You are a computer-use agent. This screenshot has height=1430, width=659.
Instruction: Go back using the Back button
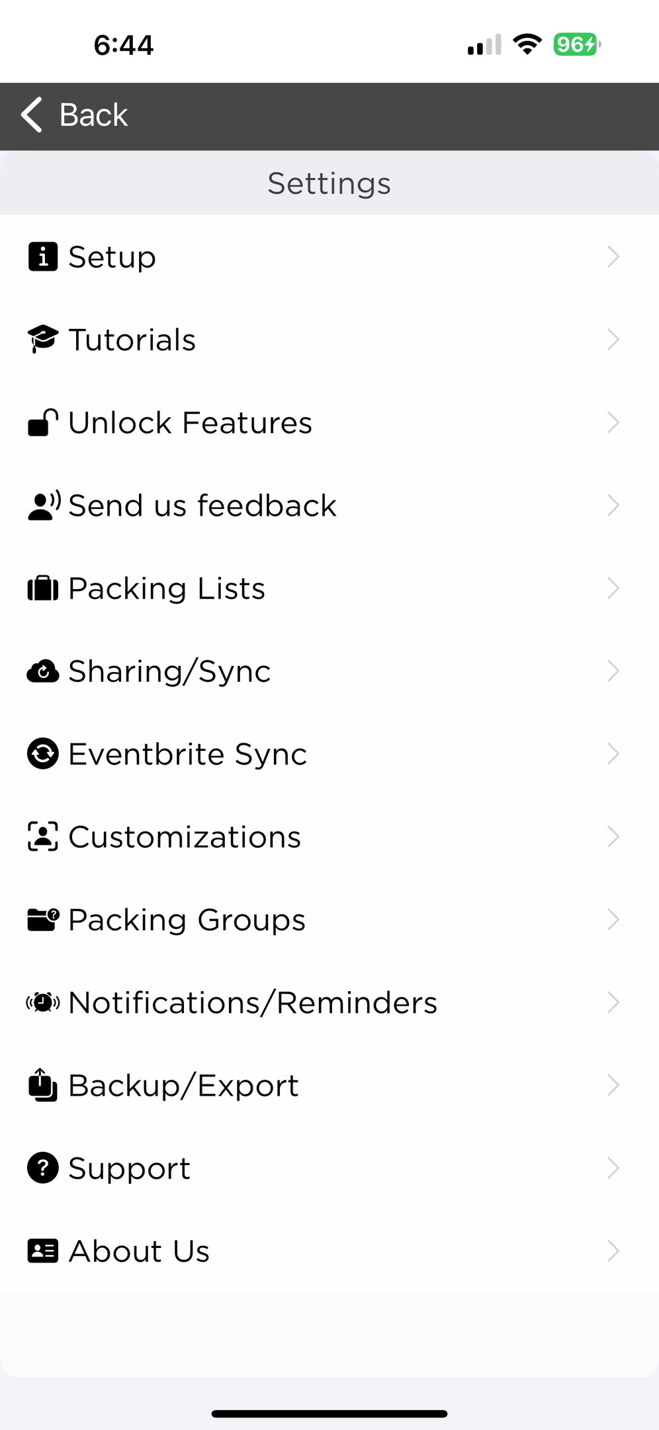coord(74,115)
